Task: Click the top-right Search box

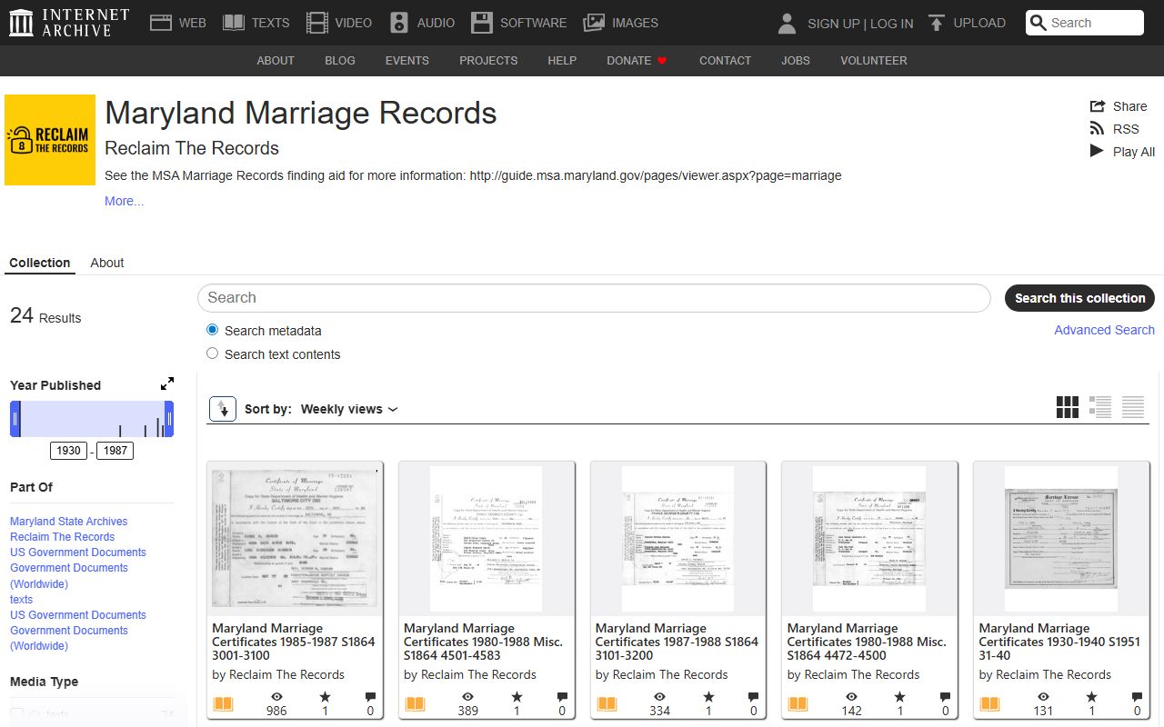Action: tap(1084, 23)
